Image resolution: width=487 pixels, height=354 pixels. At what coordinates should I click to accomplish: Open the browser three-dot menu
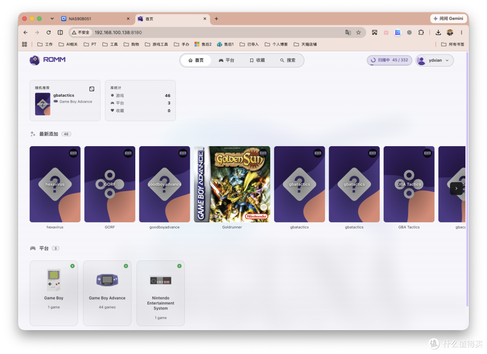(x=462, y=32)
